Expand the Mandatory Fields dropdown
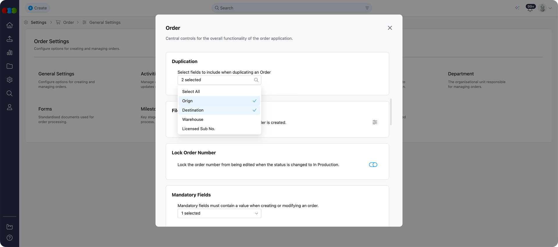 tap(219, 213)
